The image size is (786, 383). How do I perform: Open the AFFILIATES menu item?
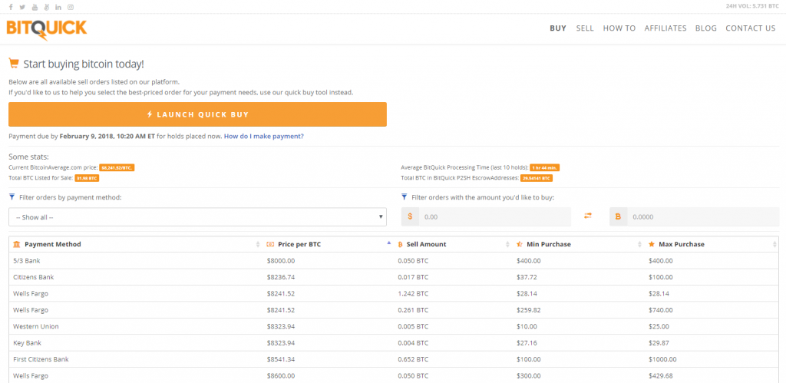point(665,28)
